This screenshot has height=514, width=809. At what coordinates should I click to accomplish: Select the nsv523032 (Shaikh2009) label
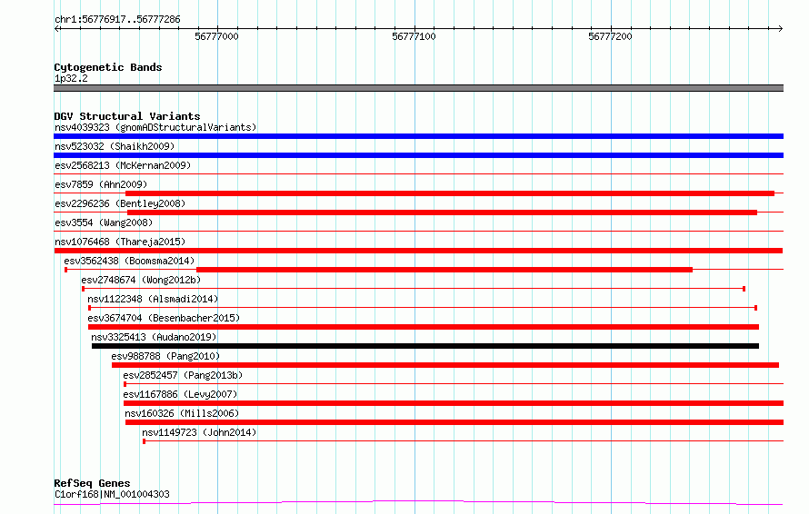115,146
